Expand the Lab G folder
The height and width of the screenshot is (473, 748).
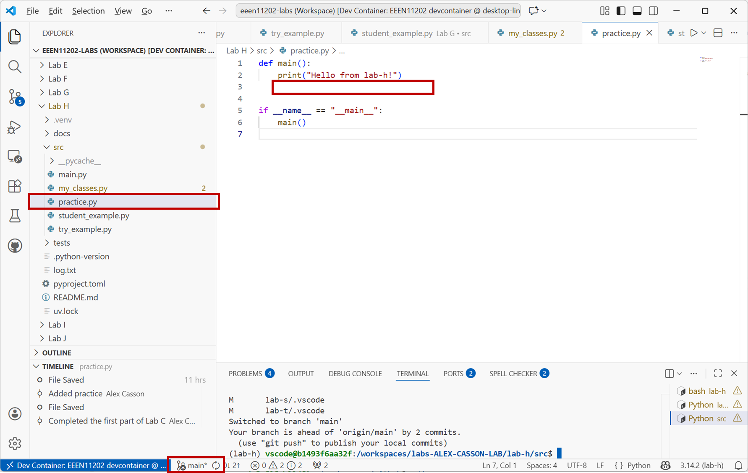(58, 92)
